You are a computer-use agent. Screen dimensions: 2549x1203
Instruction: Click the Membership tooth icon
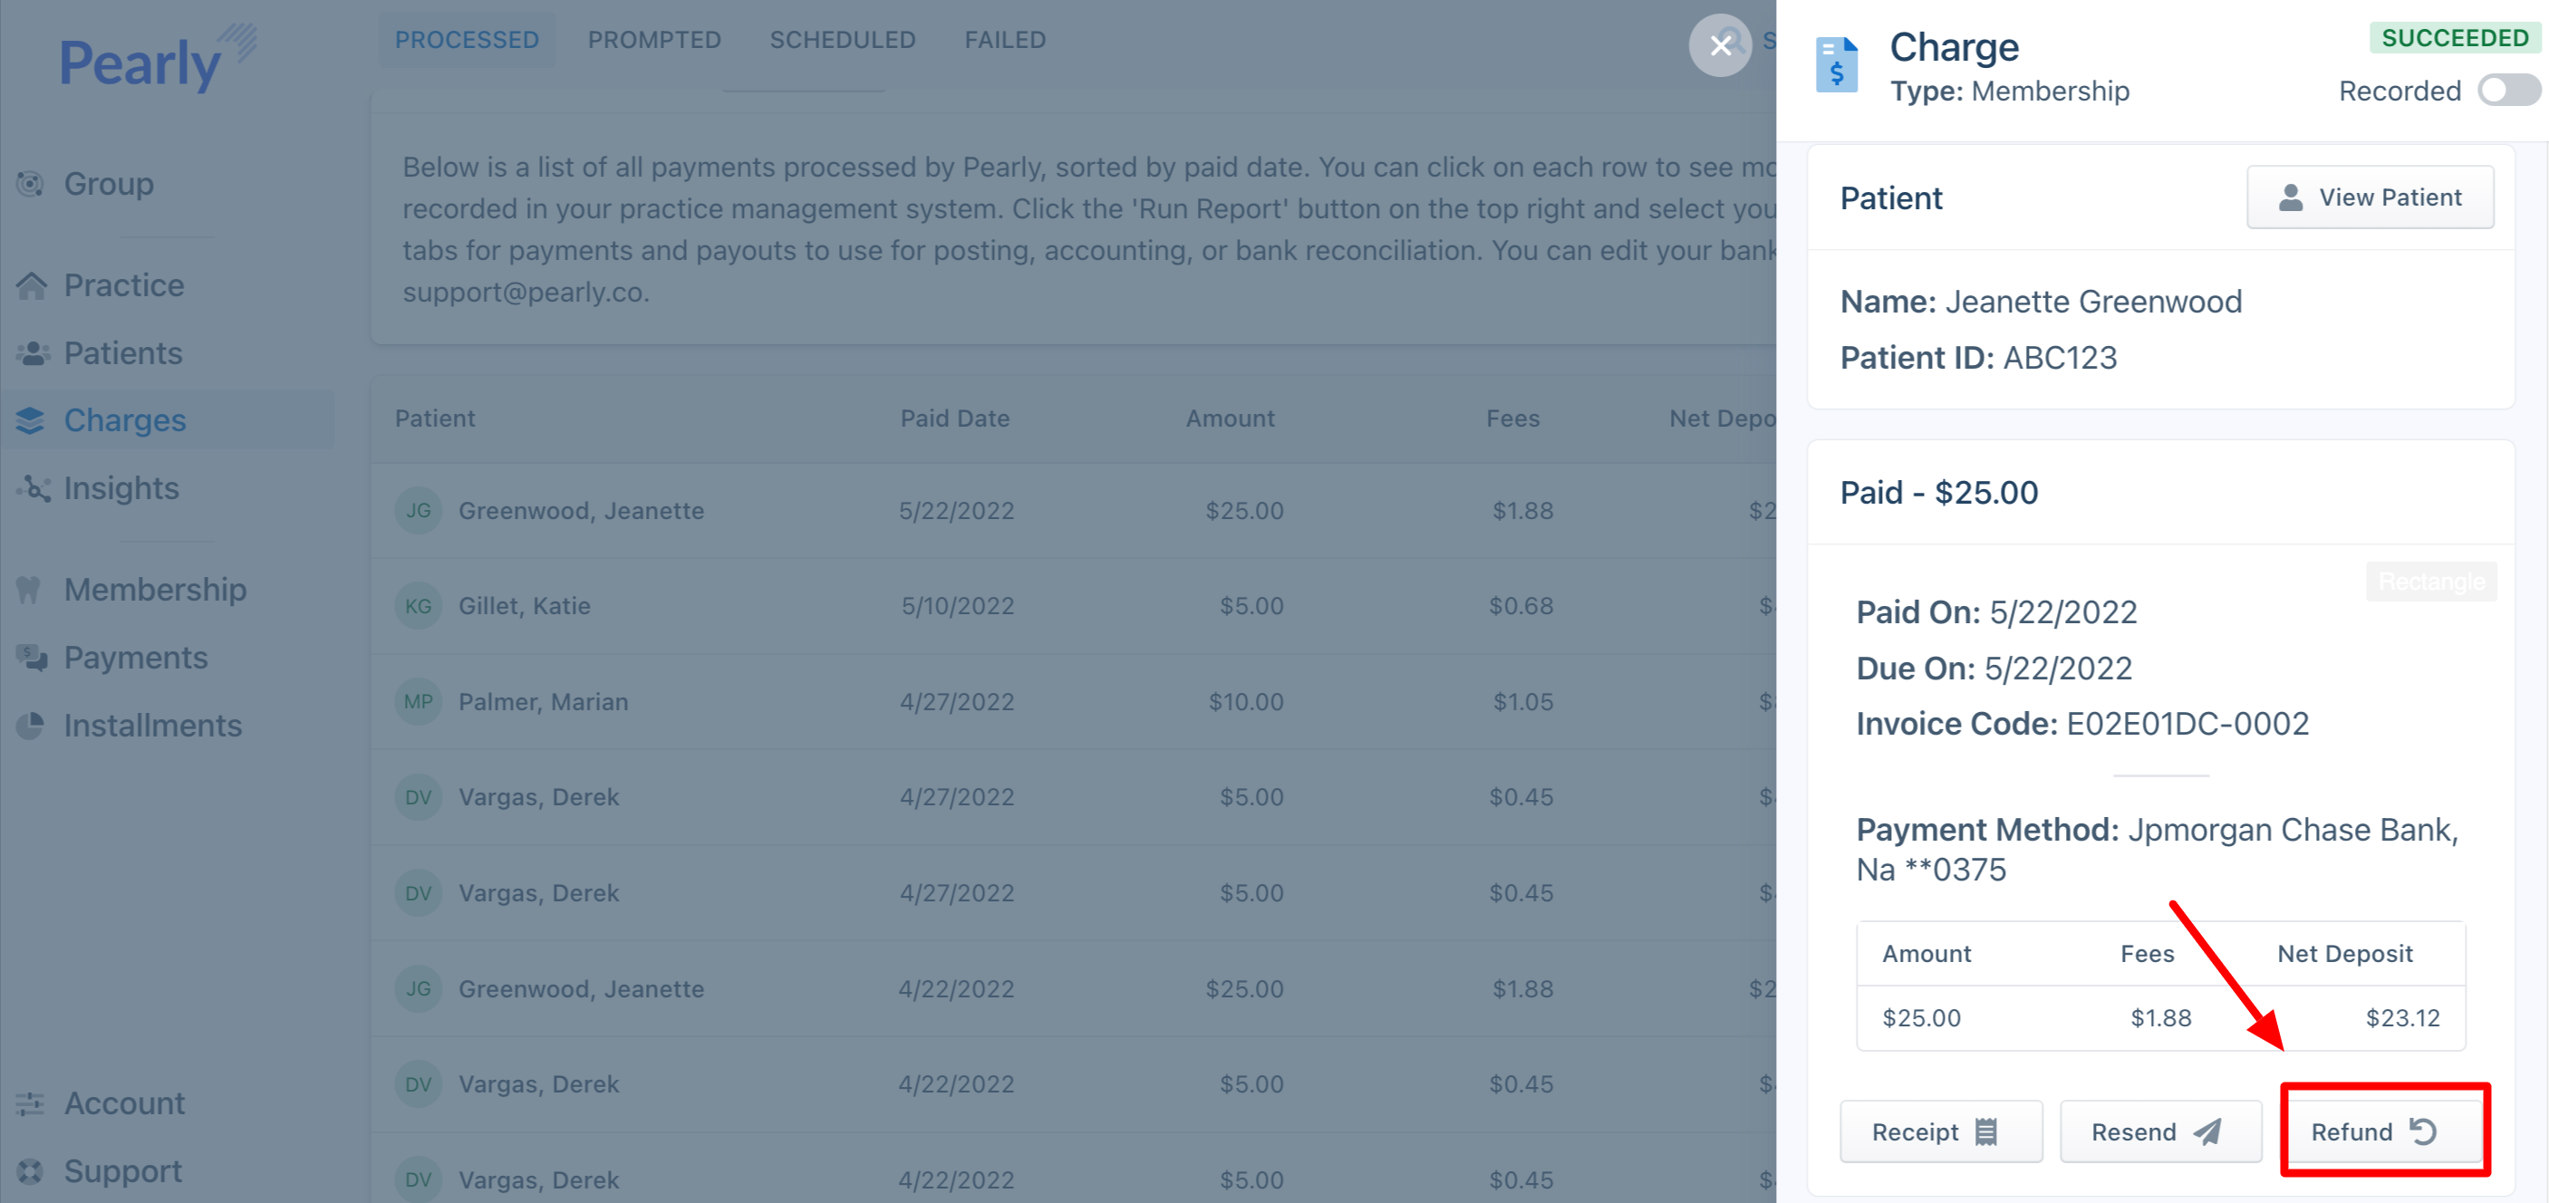coord(29,590)
